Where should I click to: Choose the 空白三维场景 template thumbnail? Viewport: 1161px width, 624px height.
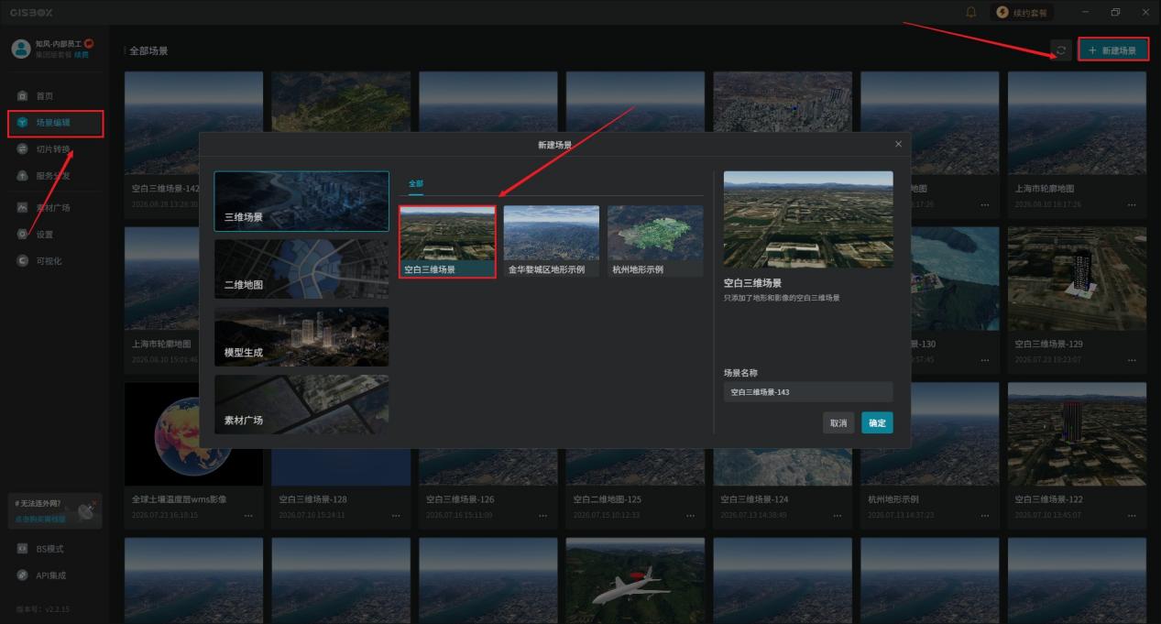click(447, 234)
